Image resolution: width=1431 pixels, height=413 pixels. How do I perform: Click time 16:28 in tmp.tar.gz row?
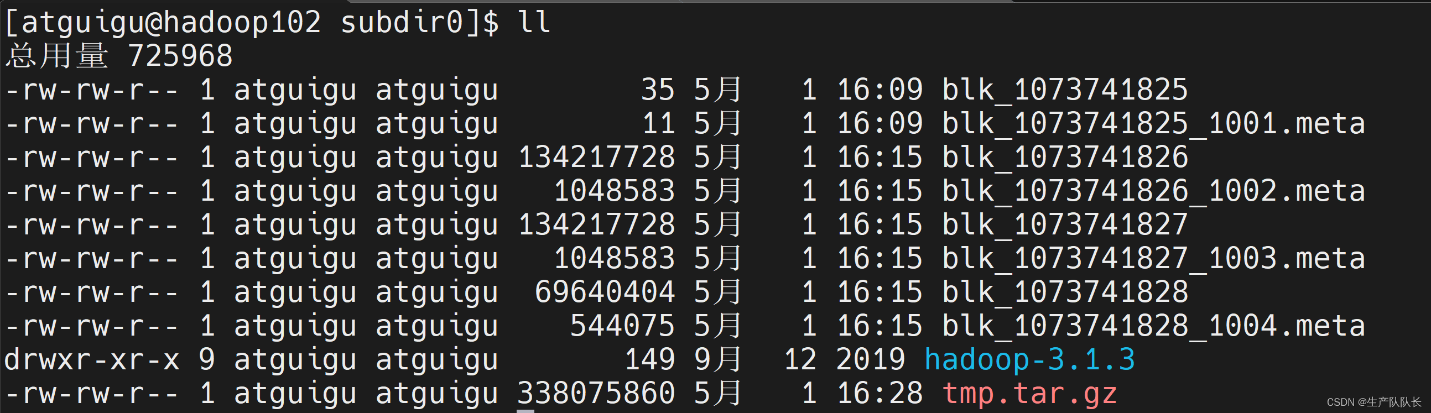click(880, 394)
